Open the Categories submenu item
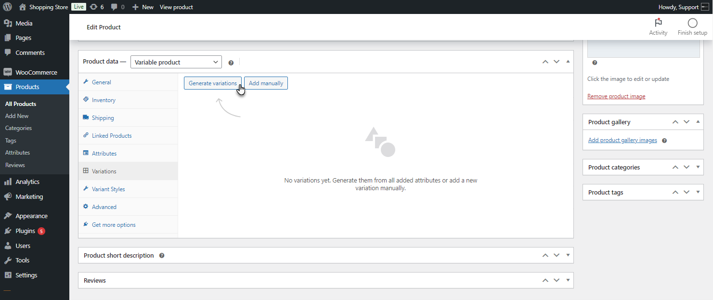This screenshot has width=713, height=300. point(18,128)
